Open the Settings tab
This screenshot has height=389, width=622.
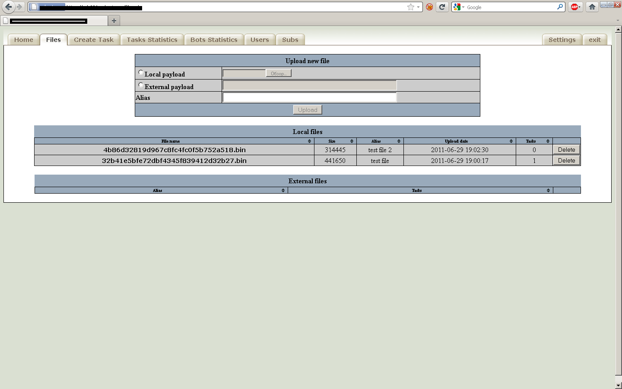point(562,40)
